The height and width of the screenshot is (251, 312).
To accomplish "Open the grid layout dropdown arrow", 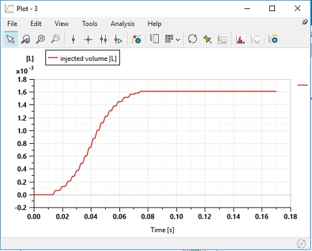I will [x=178, y=40].
